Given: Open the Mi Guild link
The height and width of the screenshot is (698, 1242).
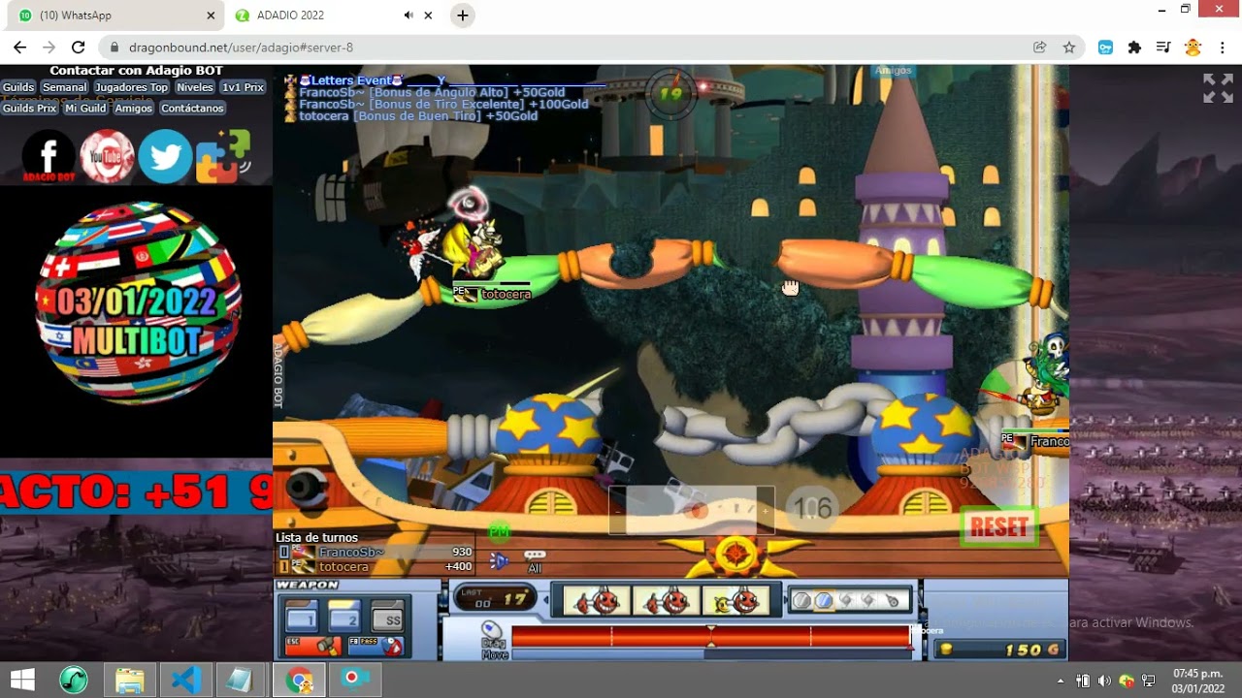Looking at the screenshot, I should (85, 108).
